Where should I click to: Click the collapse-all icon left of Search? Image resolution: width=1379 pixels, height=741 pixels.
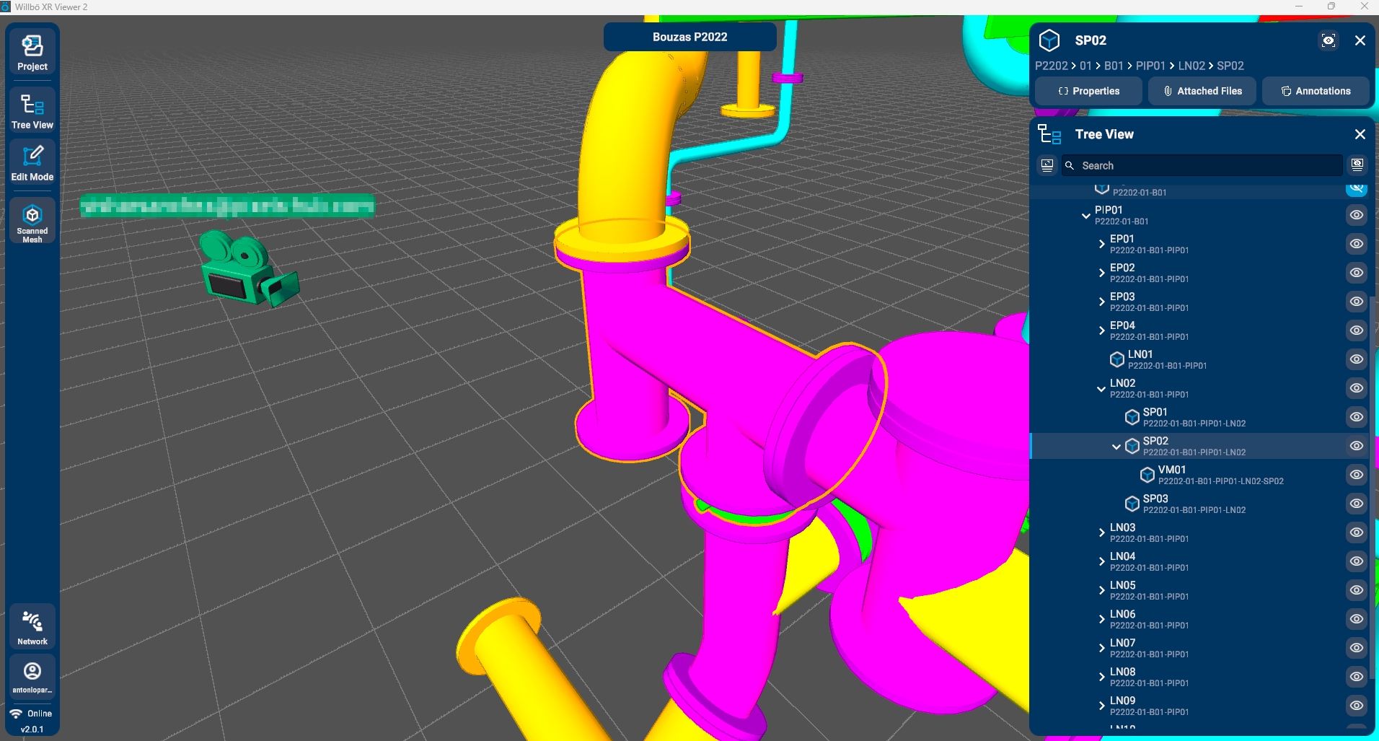(x=1047, y=165)
